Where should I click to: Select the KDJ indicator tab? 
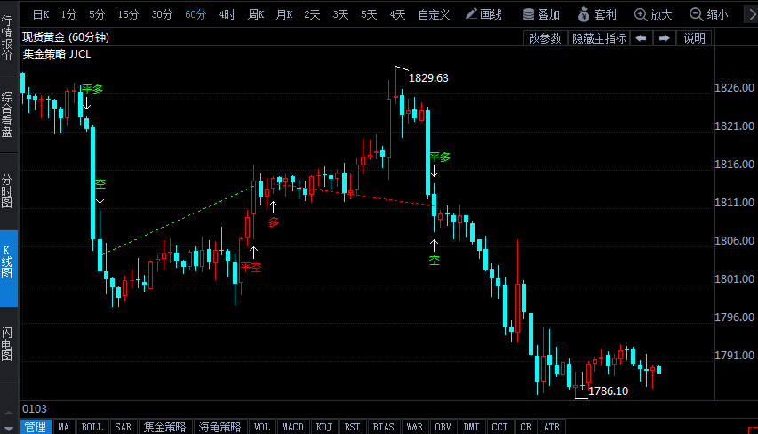[323, 427]
